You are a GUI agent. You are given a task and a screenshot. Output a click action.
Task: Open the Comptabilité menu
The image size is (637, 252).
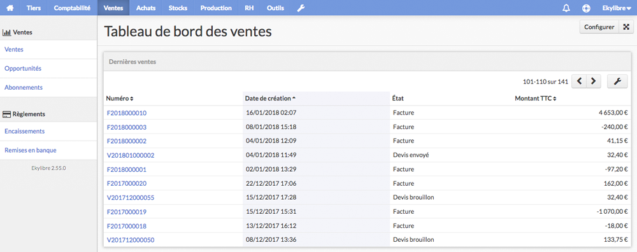pos(72,8)
